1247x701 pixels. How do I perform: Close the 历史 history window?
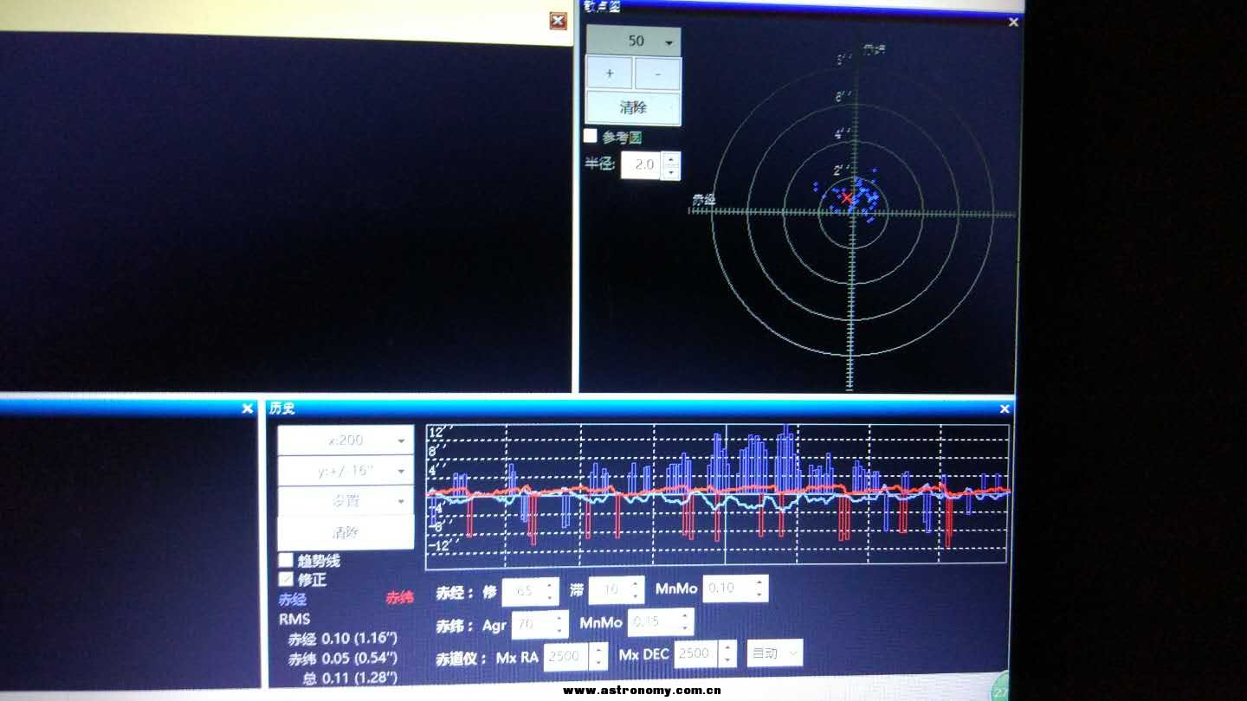1005,408
